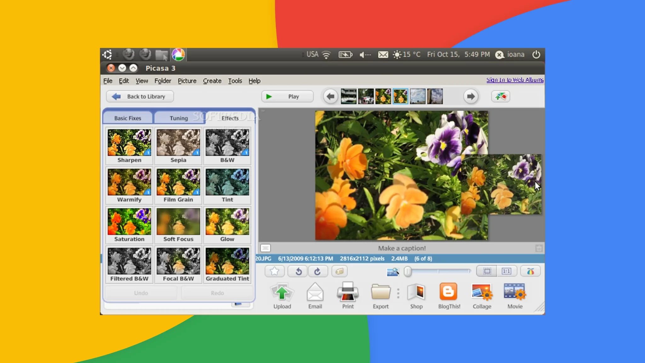Create a Movie
This screenshot has height=363, width=645.
tap(515, 296)
